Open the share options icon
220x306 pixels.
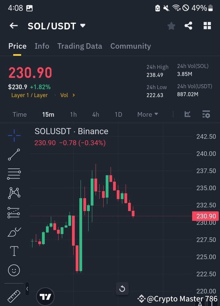(188, 26)
